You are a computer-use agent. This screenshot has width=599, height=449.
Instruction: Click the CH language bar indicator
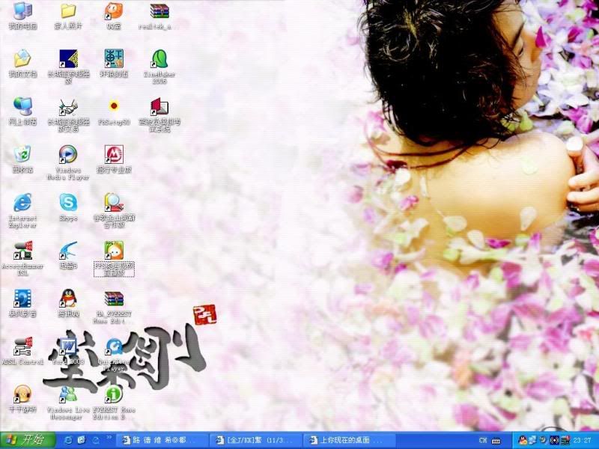tap(483, 439)
